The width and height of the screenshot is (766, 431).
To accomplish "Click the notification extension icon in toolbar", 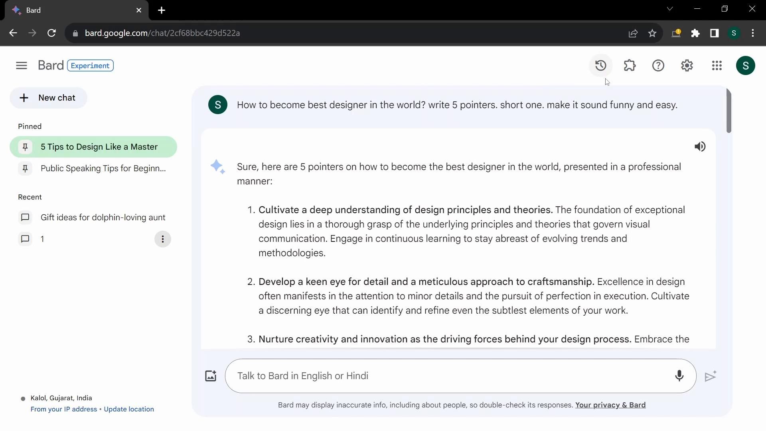I will (x=676, y=33).
